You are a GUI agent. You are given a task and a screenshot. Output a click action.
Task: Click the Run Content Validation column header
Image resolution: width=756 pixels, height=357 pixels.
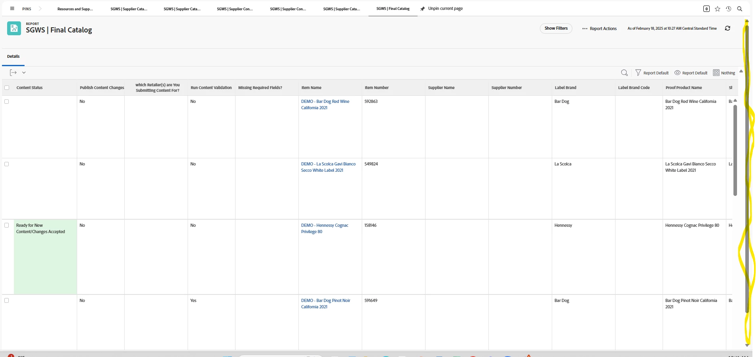click(211, 88)
